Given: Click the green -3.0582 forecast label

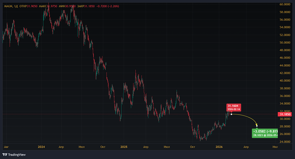Looking at the screenshot, I should 265,133.
